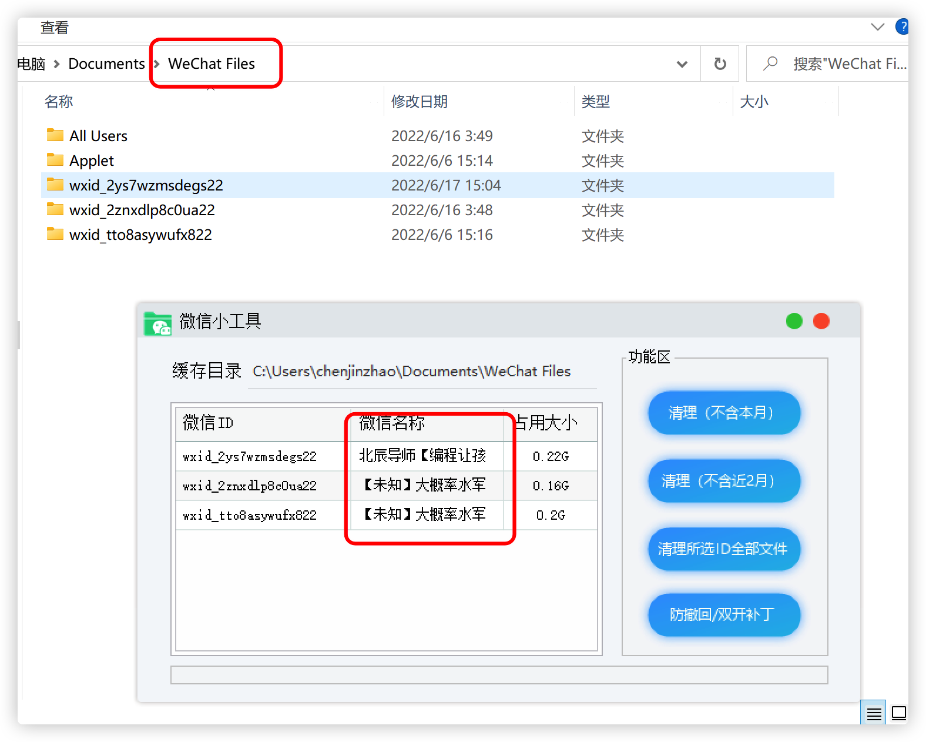Click date 2022/6/16 3:48
926x742 pixels.
tap(442, 210)
